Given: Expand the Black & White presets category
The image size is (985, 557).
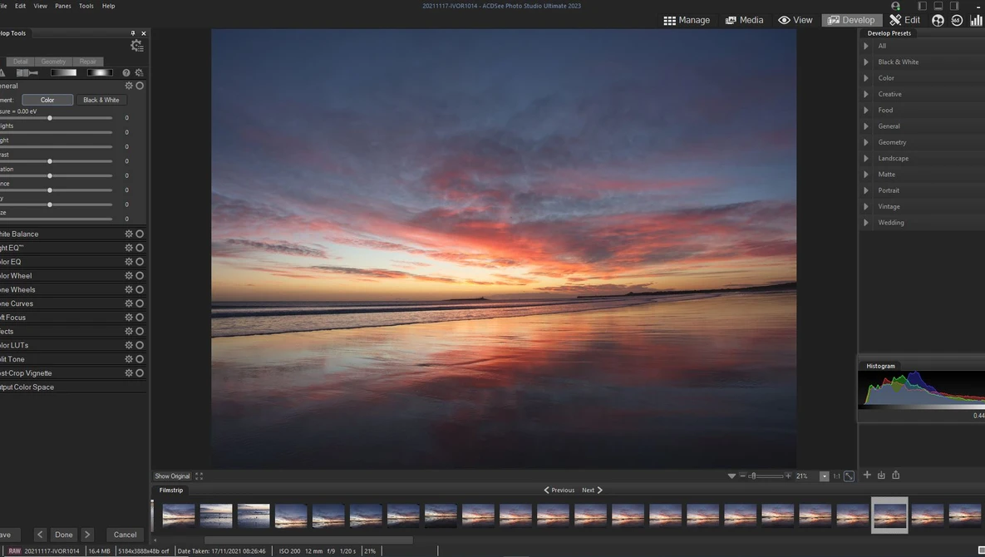Looking at the screenshot, I should (x=866, y=62).
